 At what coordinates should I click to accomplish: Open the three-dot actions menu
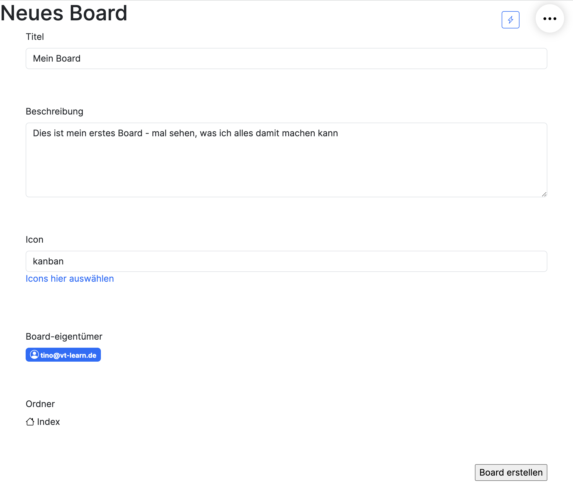coord(550,18)
